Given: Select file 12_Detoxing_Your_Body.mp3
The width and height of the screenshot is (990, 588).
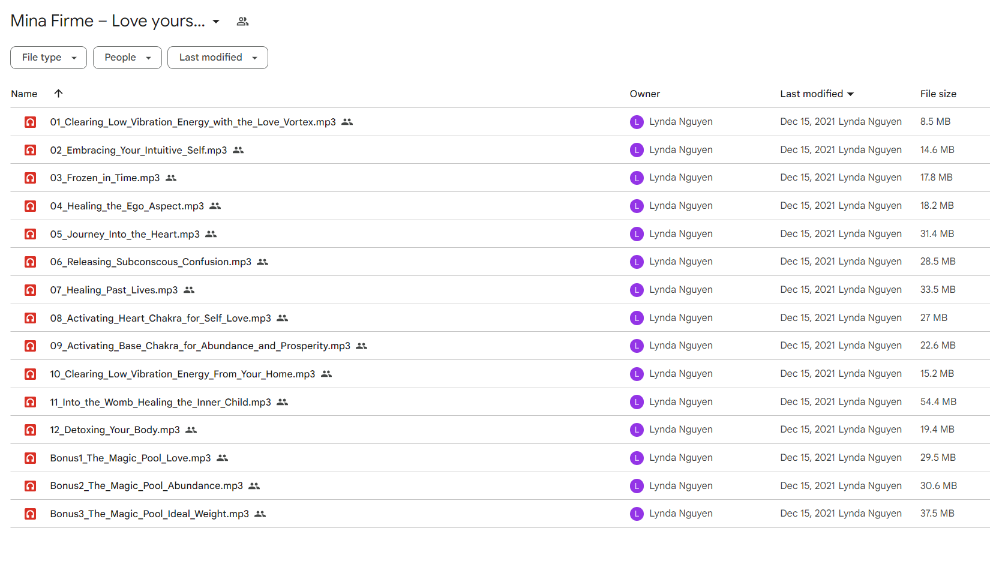Looking at the screenshot, I should click(x=115, y=430).
